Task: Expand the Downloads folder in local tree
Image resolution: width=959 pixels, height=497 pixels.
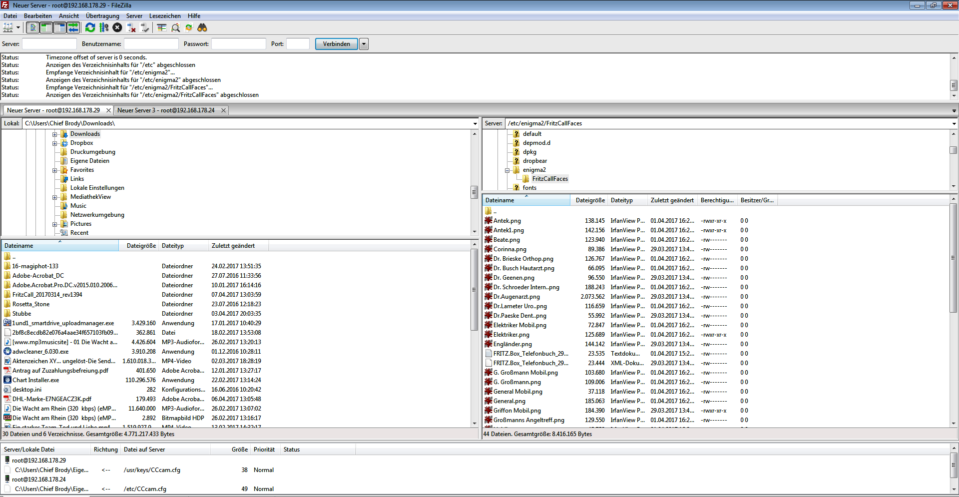Action: (x=55, y=134)
